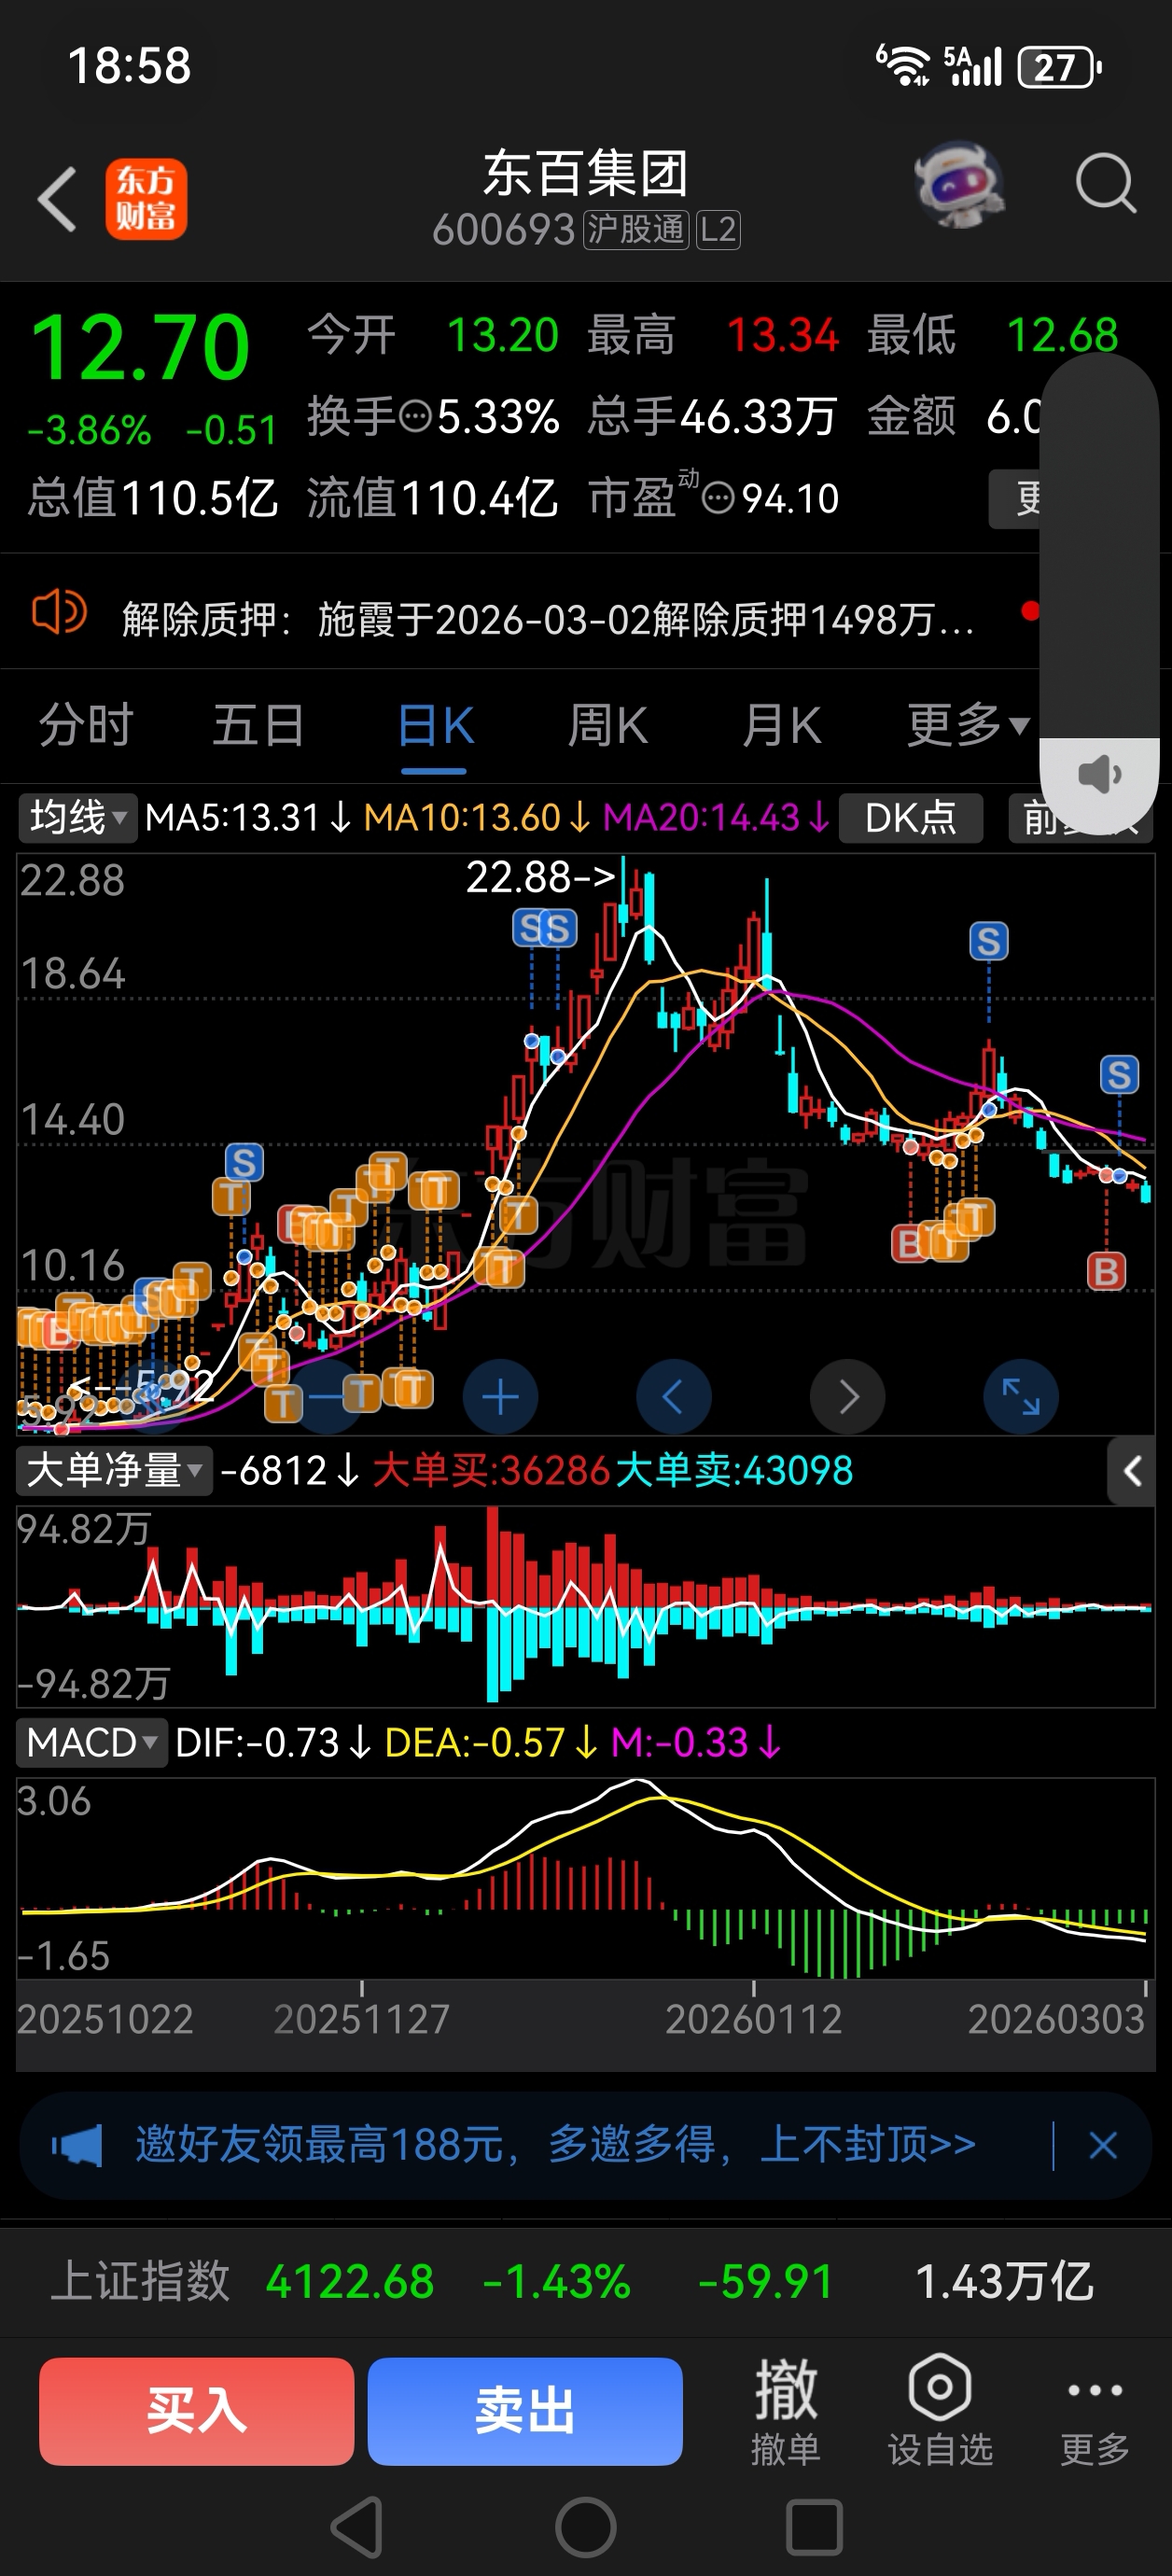Open the 大单净量 indicator dropdown
Screen dimensions: 1172x2576
point(114,1471)
